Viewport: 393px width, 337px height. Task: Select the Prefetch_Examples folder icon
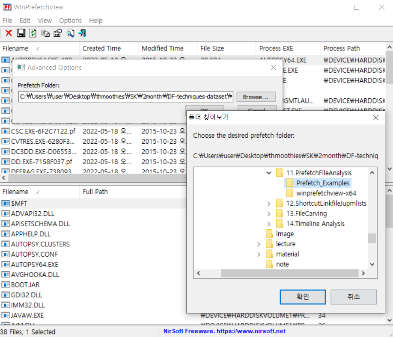click(289, 183)
